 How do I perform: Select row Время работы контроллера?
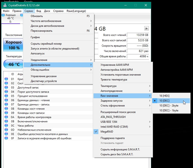(x=48, y=117)
